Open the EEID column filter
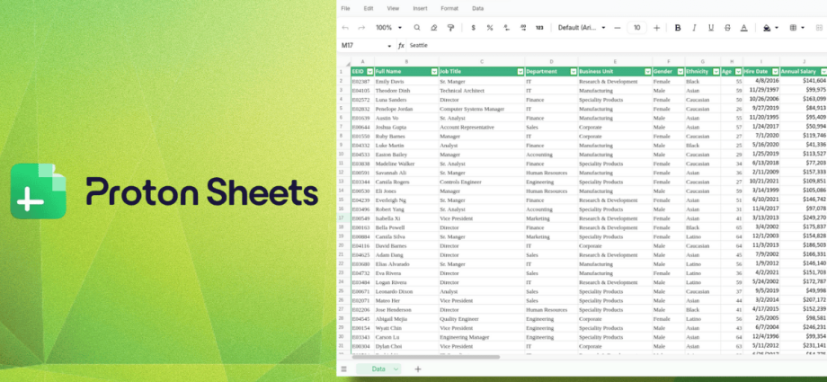827x382 pixels. 370,72
